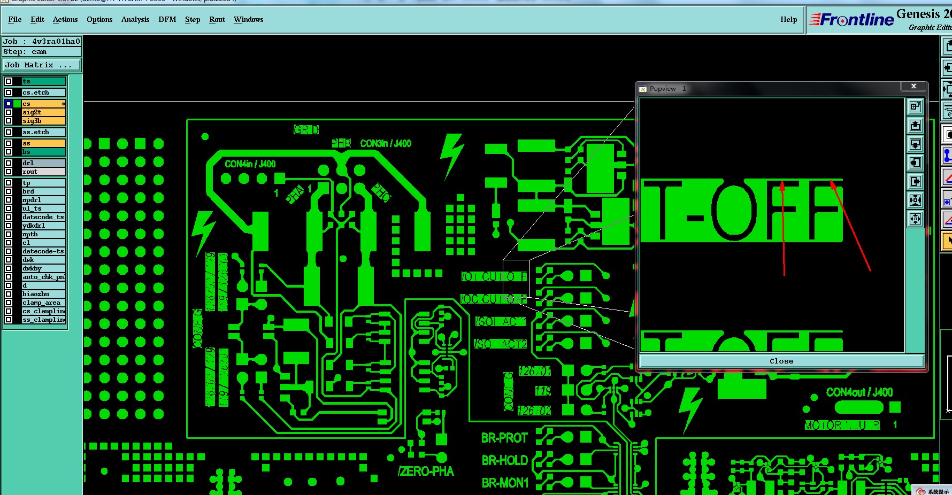Open the Windows menu
Screen dimensions: 952x495
pyautogui.click(x=249, y=19)
